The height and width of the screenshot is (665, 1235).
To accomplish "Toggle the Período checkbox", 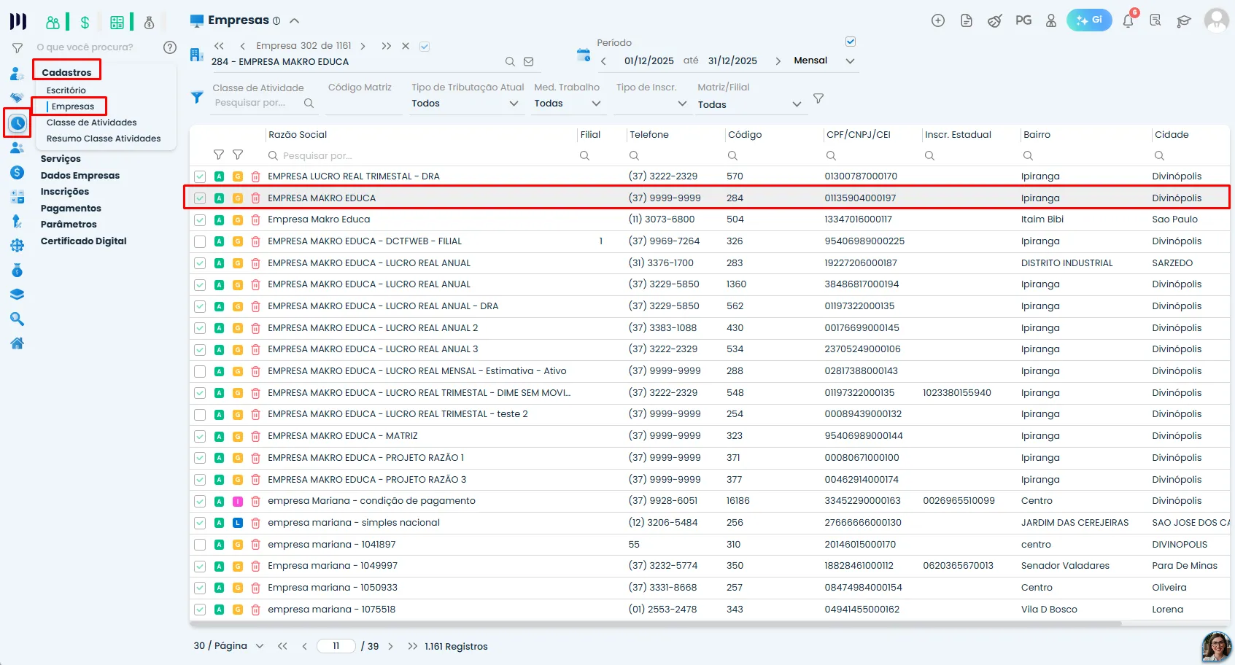I will click(851, 42).
